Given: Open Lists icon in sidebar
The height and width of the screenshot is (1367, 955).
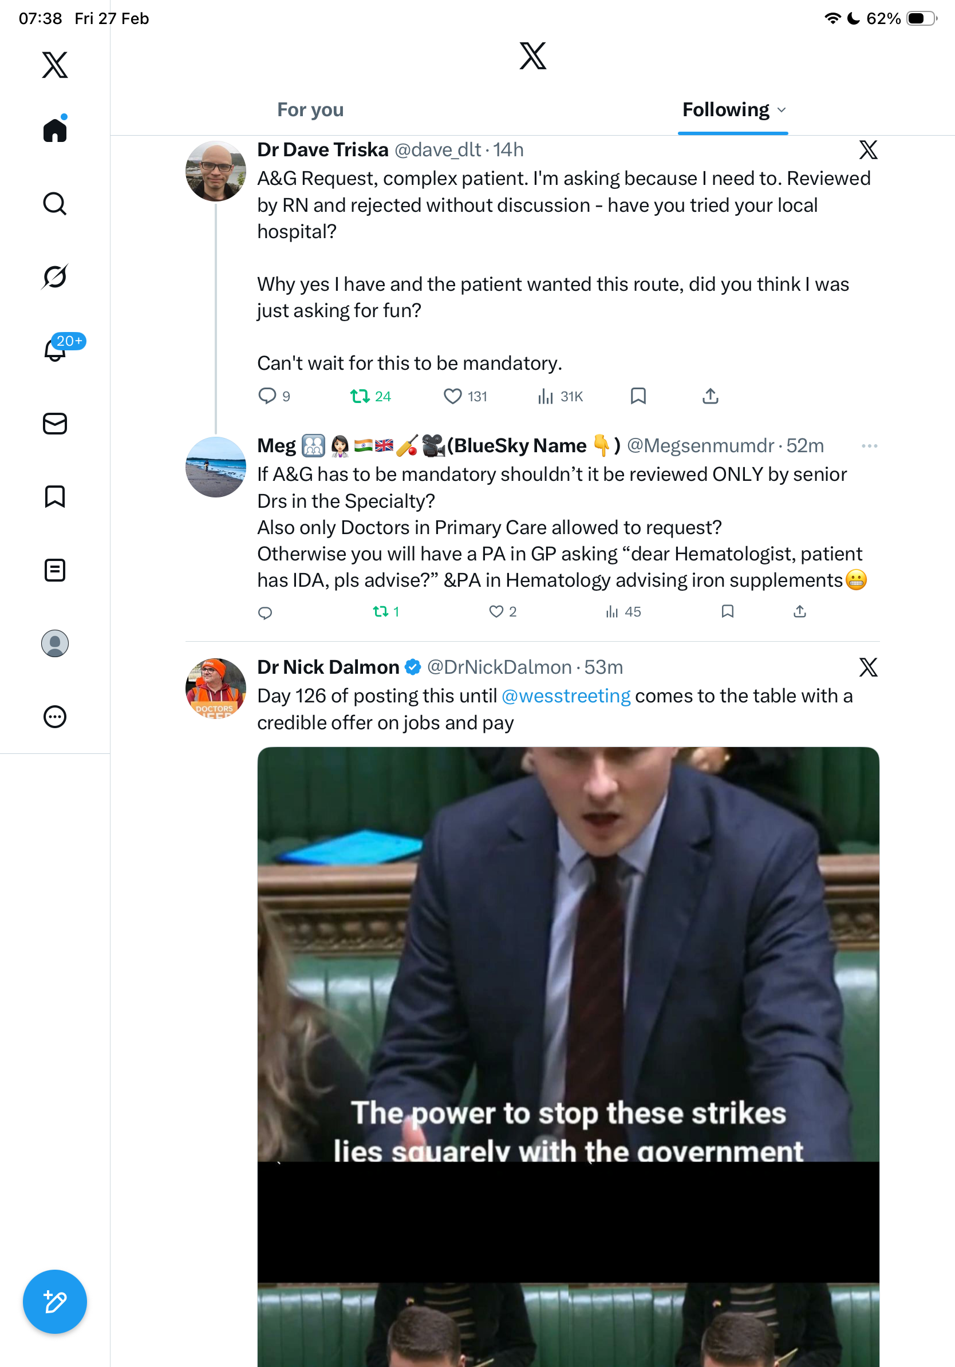Looking at the screenshot, I should (x=55, y=570).
